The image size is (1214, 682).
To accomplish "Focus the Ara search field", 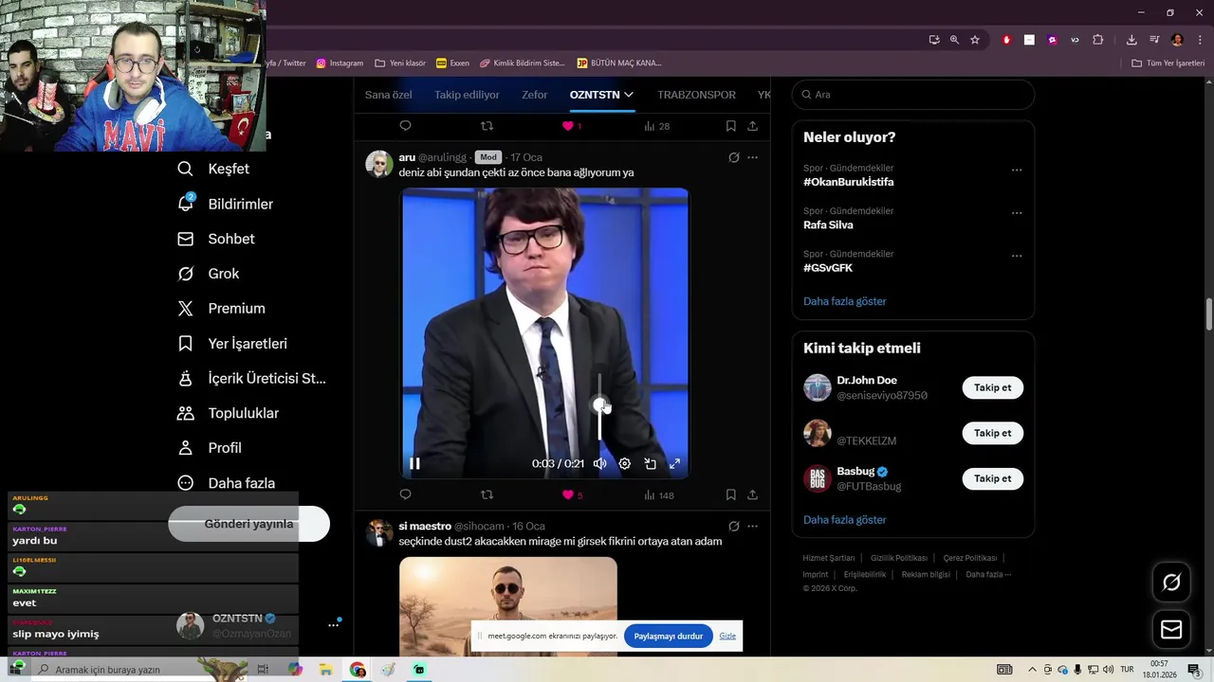I will click(913, 95).
